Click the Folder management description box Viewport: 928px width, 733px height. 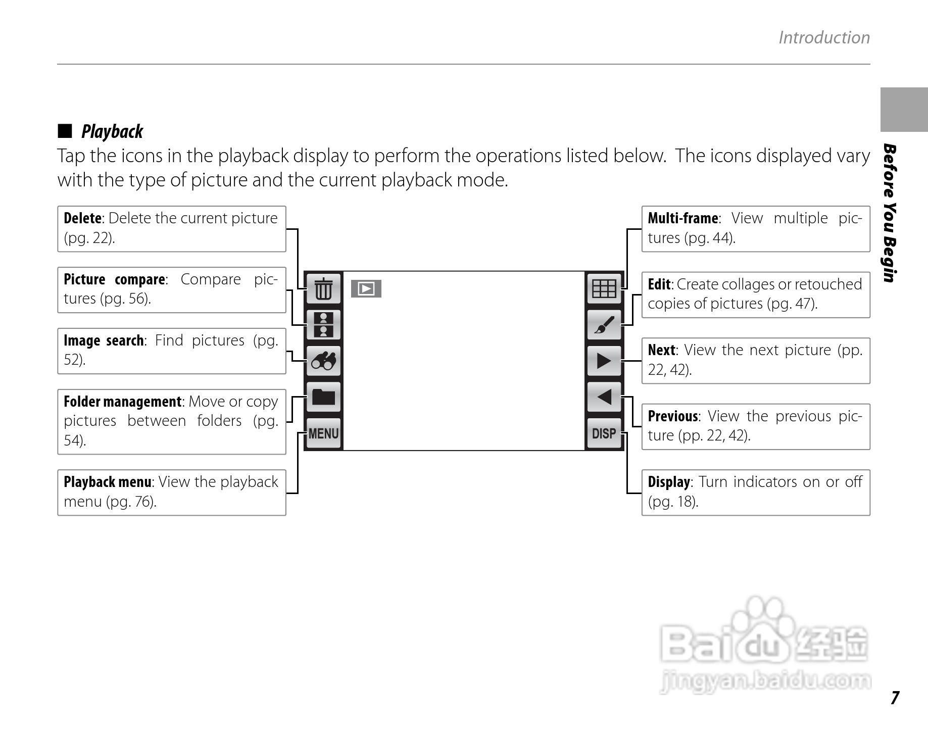pos(172,421)
